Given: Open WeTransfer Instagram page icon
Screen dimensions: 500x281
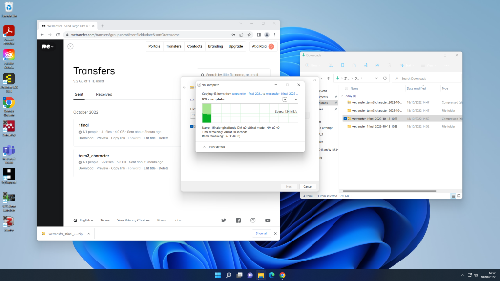Looking at the screenshot, I should click(x=253, y=220).
